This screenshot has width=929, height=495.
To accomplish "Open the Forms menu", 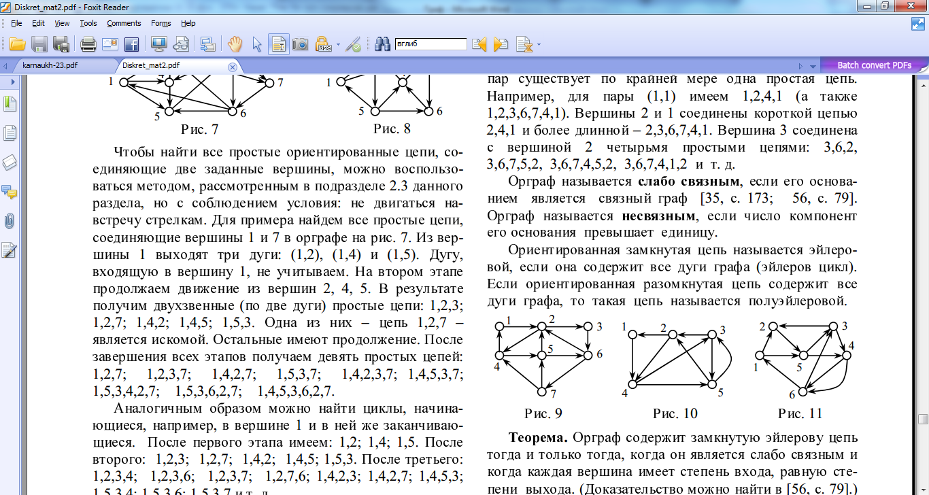I will click(x=161, y=23).
